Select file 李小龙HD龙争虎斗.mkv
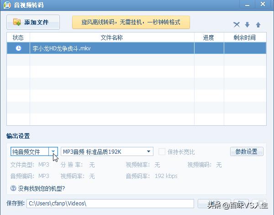 (136, 48)
